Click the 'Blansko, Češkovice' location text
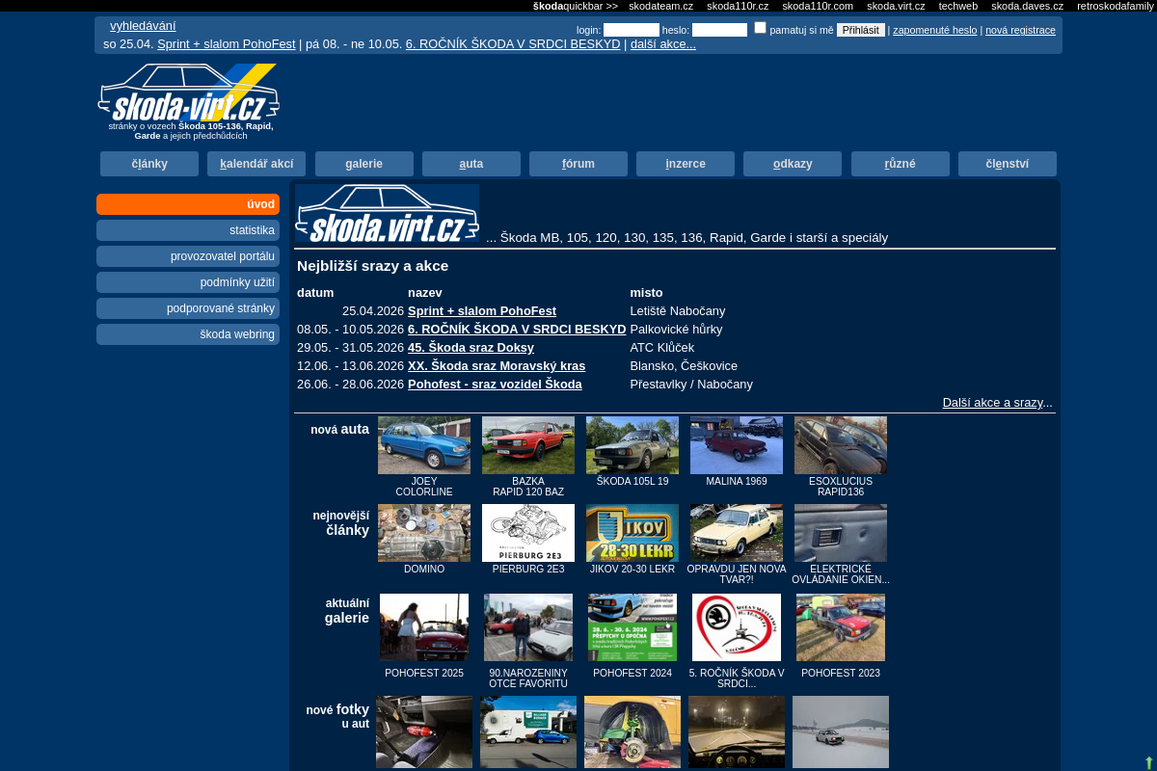Screen dimensions: 1157x771 [684, 366]
